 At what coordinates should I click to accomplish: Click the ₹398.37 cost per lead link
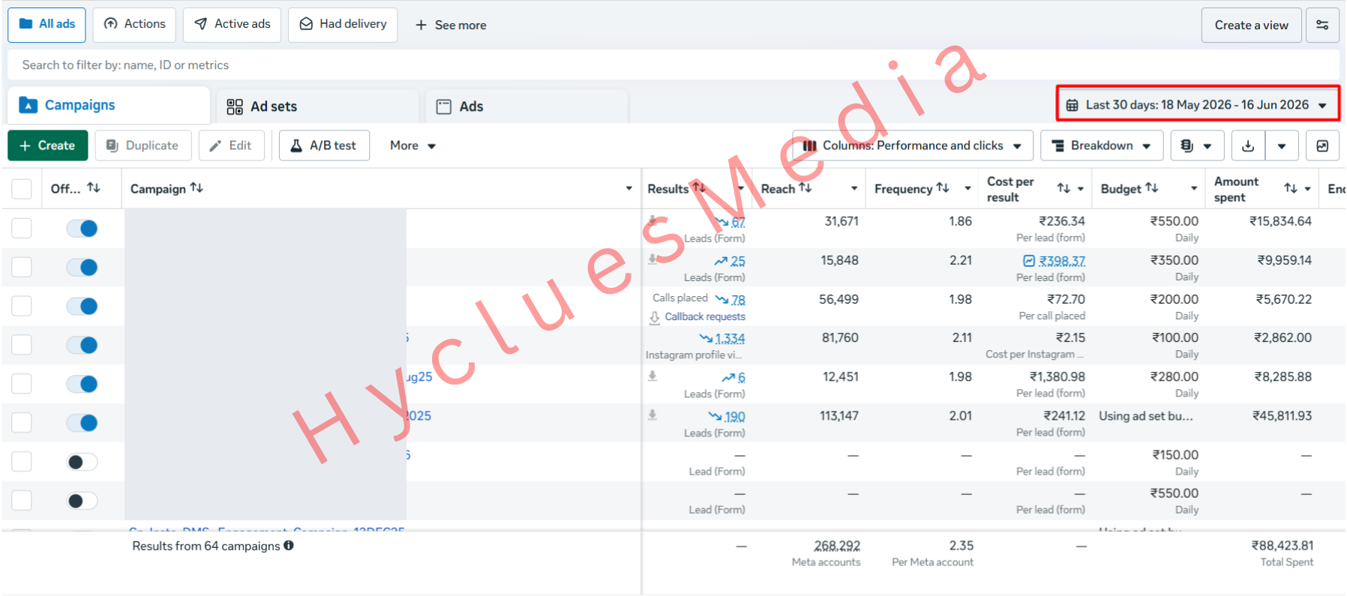[x=1062, y=261]
